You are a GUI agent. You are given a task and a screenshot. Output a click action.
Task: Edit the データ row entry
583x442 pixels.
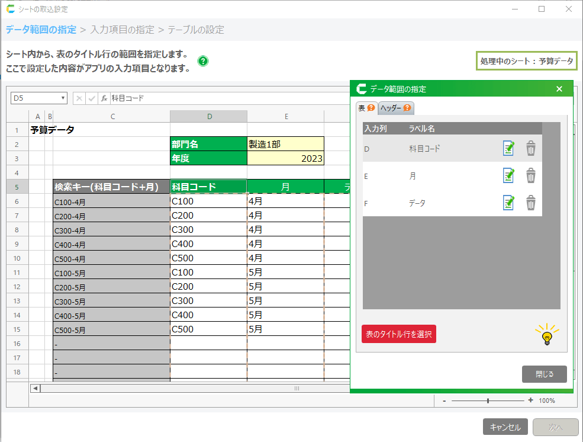(508, 203)
